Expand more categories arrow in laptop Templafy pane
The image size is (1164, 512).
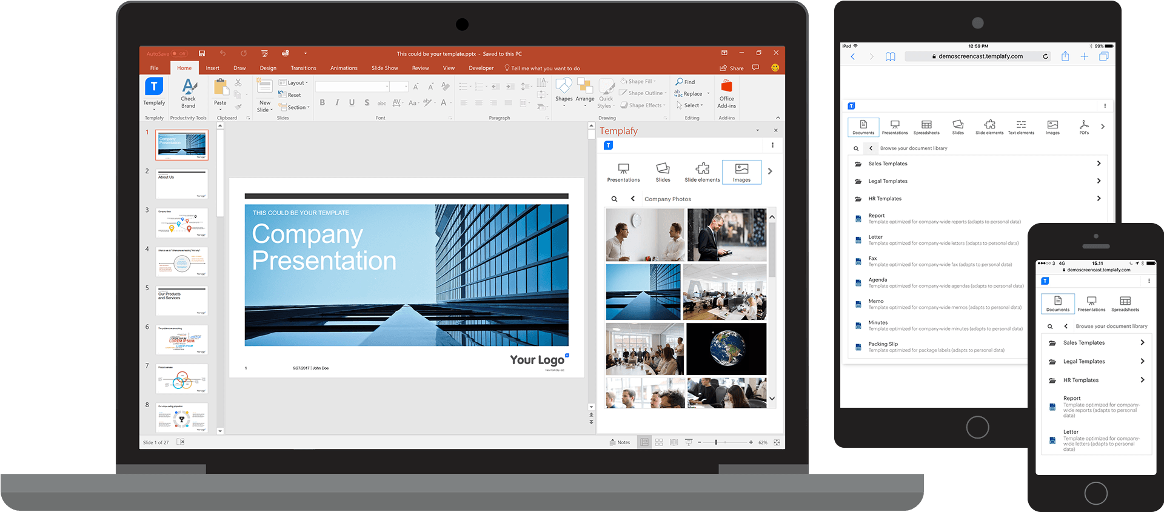[x=770, y=171]
